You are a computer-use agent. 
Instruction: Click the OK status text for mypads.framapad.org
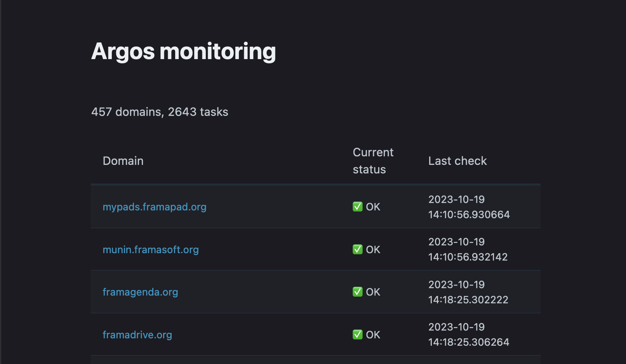tap(373, 207)
